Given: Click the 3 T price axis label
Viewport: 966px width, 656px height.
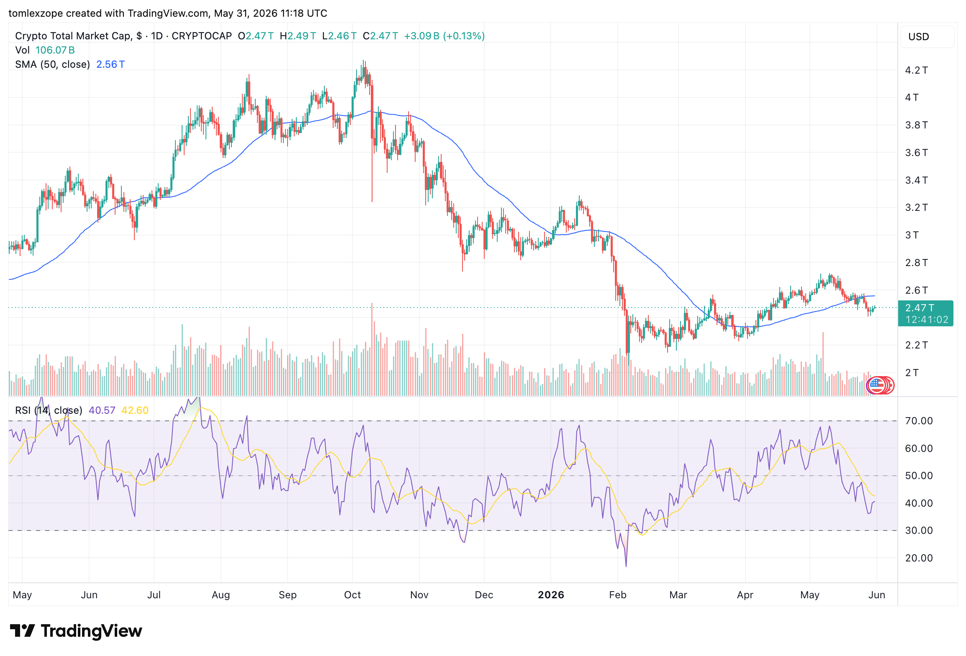Looking at the screenshot, I should click(x=912, y=235).
